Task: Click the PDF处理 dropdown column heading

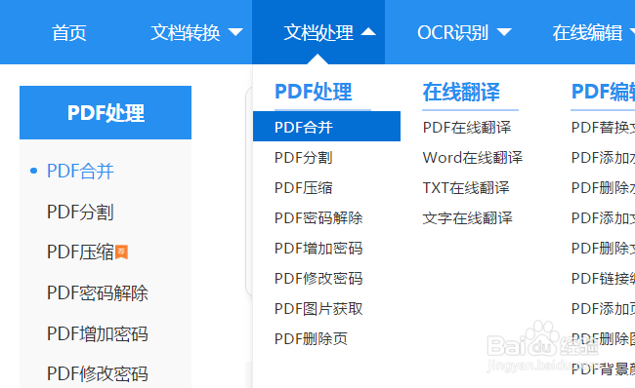Action: click(x=314, y=92)
